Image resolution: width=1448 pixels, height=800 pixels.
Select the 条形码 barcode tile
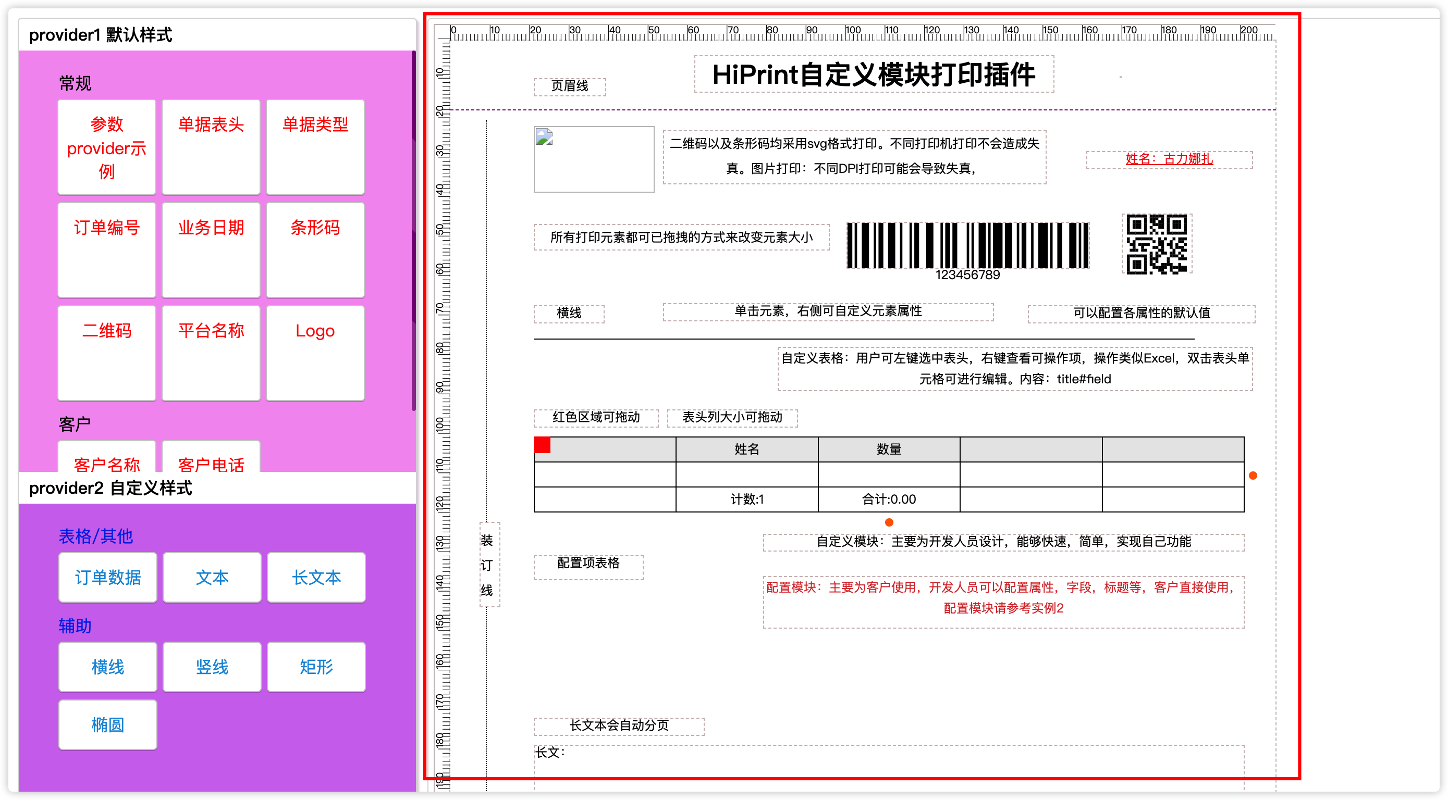(315, 250)
